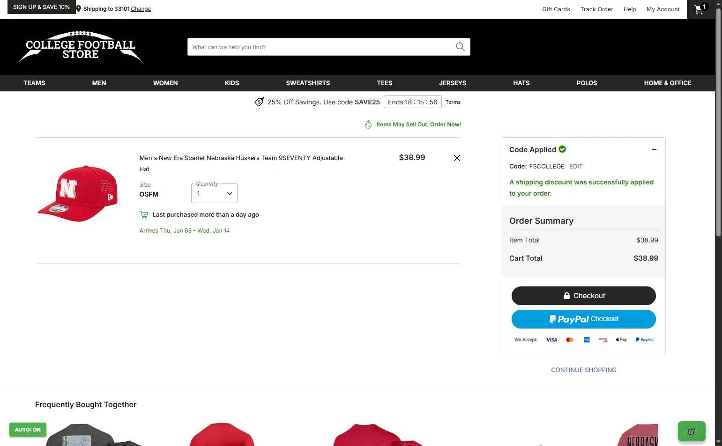Click the search magnifier icon
Image resolution: width=722 pixels, height=446 pixels.
click(x=460, y=47)
